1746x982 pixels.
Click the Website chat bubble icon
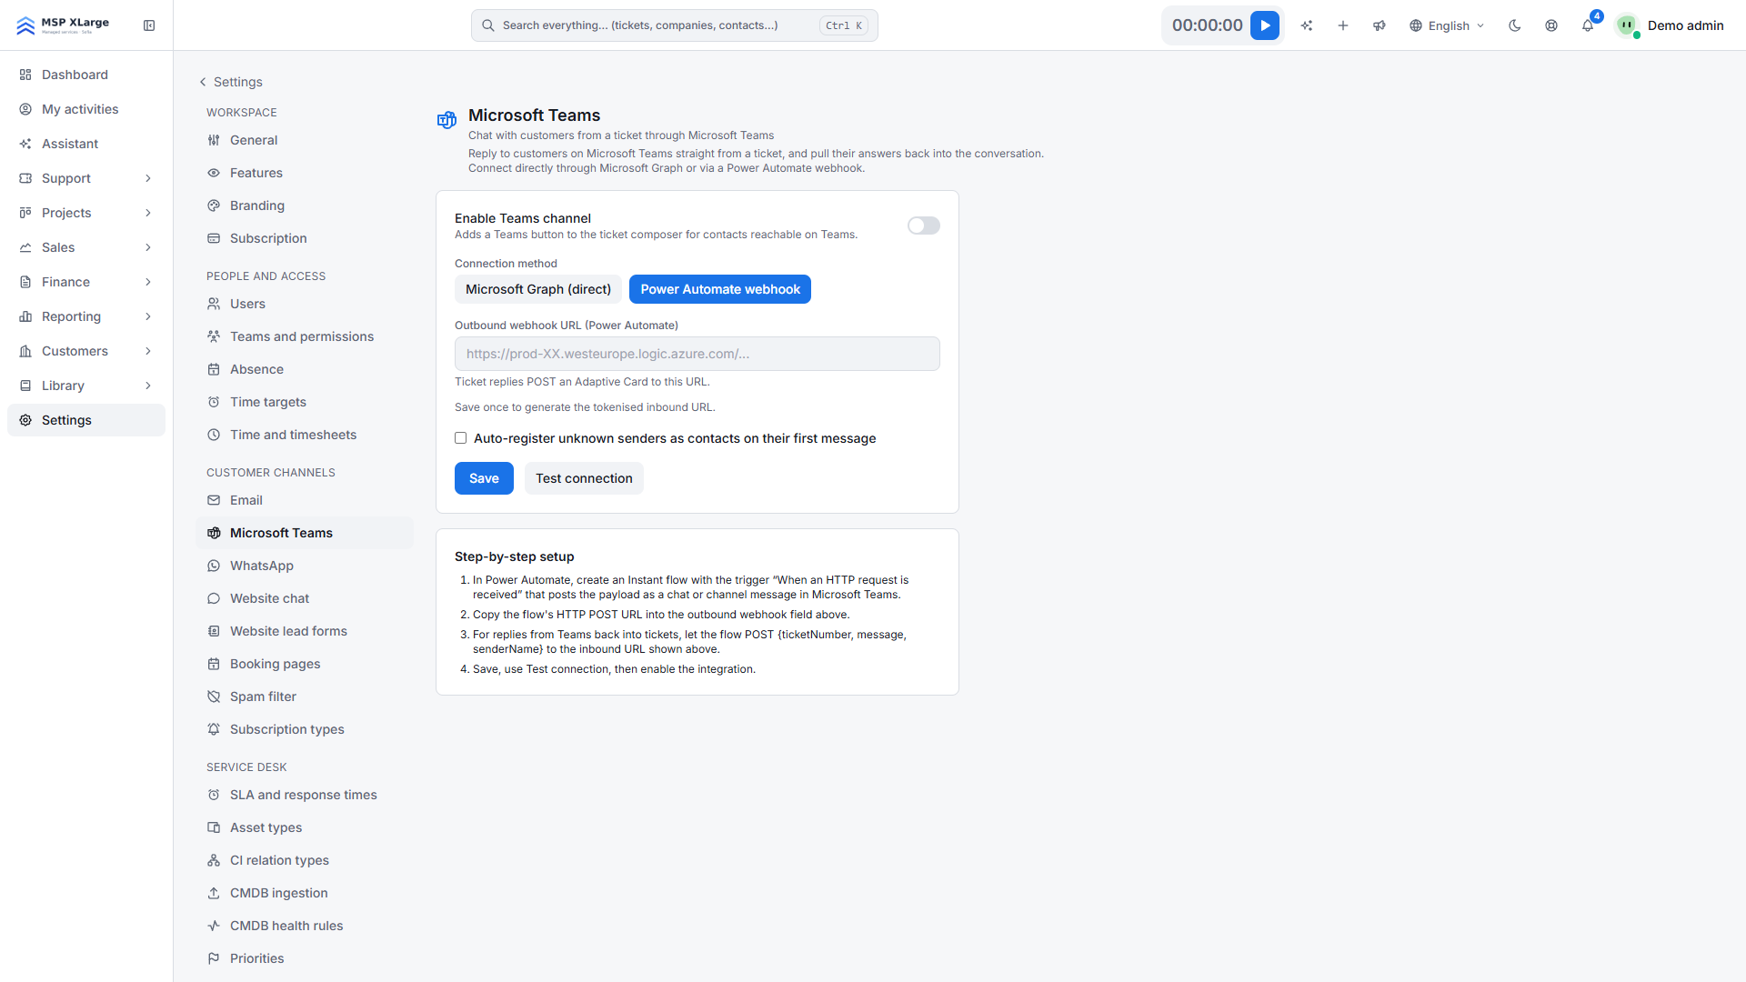(214, 598)
